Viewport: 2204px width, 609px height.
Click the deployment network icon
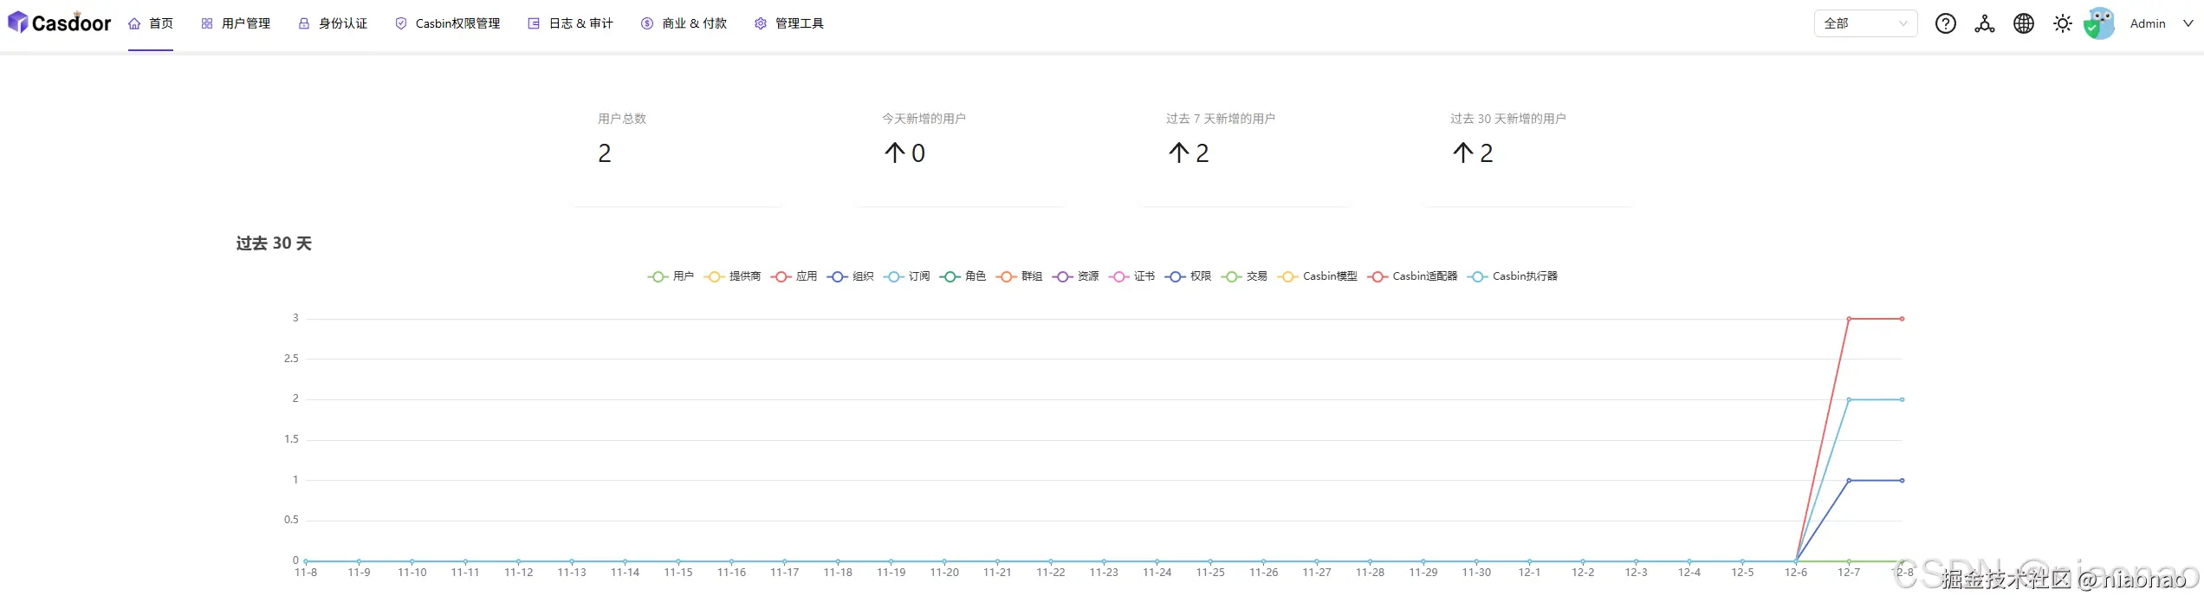pyautogui.click(x=1985, y=23)
